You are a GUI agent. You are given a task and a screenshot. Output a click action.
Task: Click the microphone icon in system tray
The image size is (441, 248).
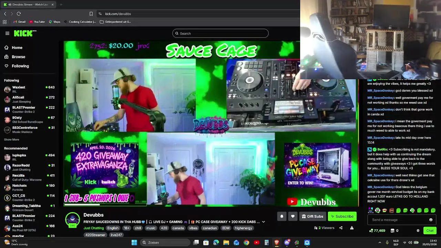[387, 242]
